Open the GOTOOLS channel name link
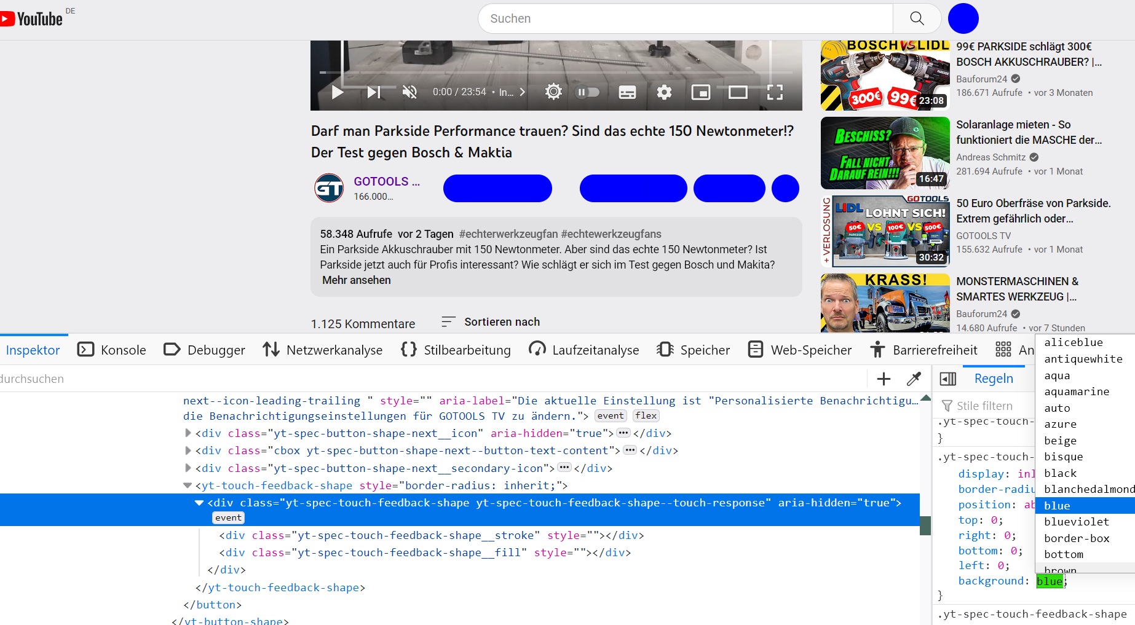This screenshot has width=1135, height=625. click(387, 181)
